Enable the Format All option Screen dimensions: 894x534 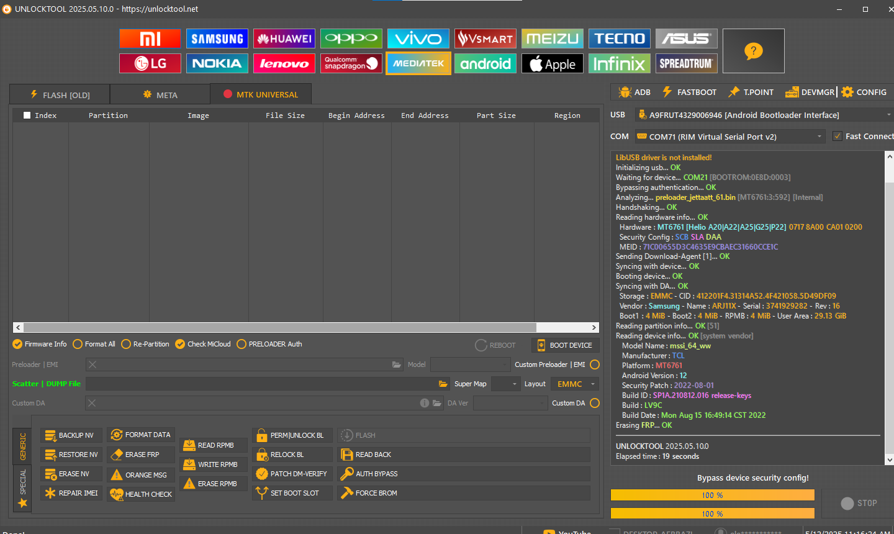tap(94, 344)
